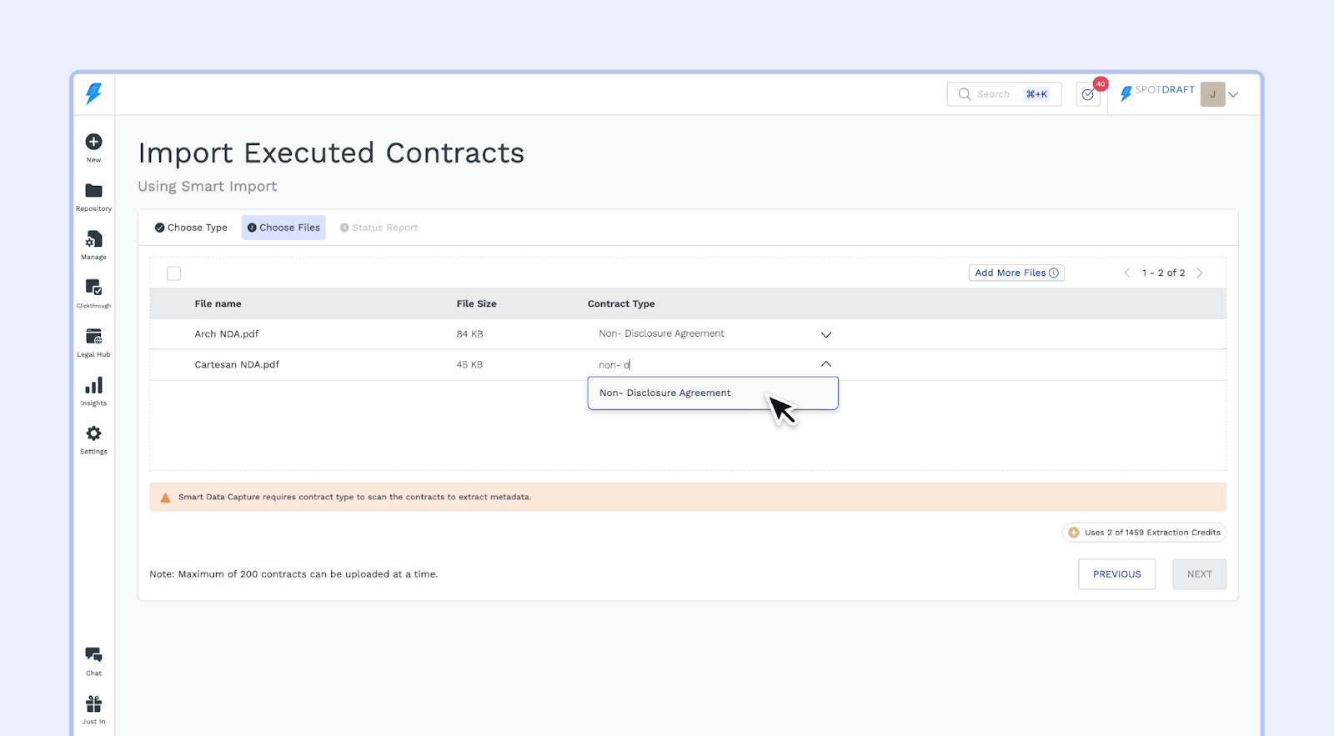
Task: Toggle the select-all files checkbox
Action: pyautogui.click(x=173, y=273)
